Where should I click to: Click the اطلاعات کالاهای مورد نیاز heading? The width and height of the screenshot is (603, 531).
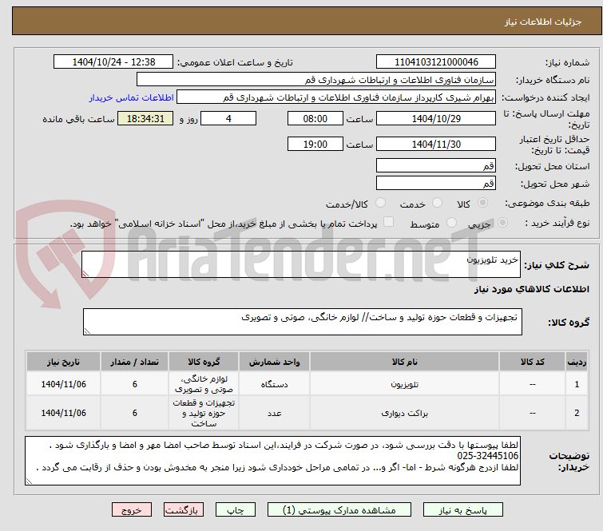pyautogui.click(x=531, y=289)
